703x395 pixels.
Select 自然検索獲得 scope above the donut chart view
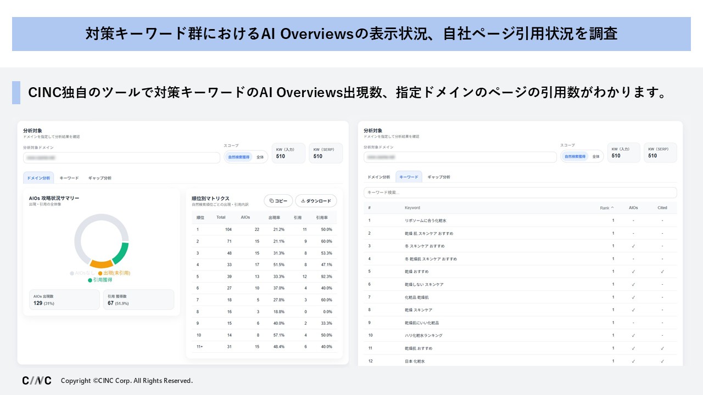coord(238,157)
